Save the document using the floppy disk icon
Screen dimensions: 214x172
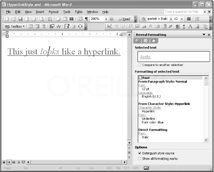point(20,19)
